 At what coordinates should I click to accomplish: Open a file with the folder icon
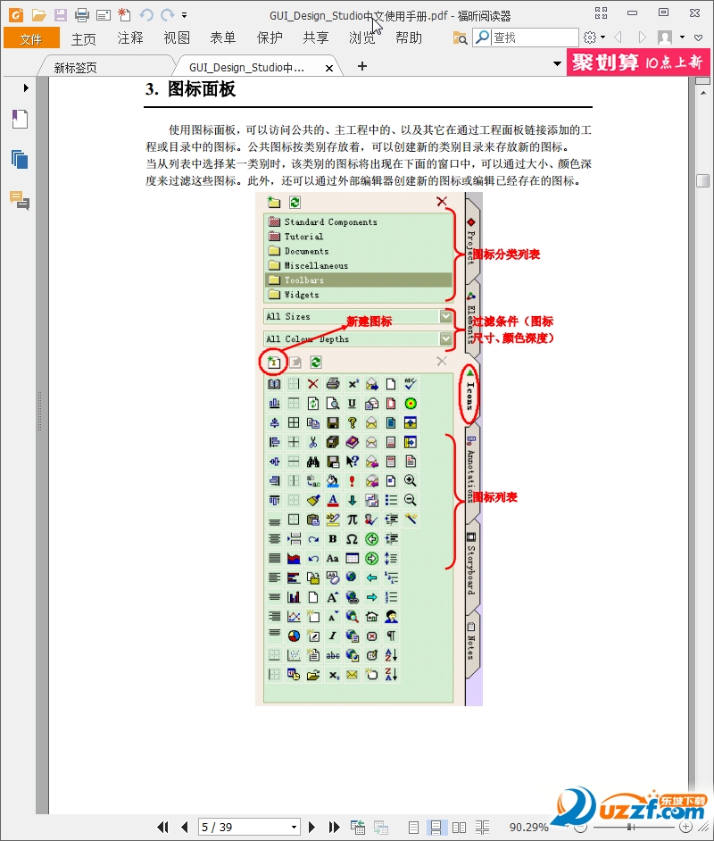click(x=38, y=15)
